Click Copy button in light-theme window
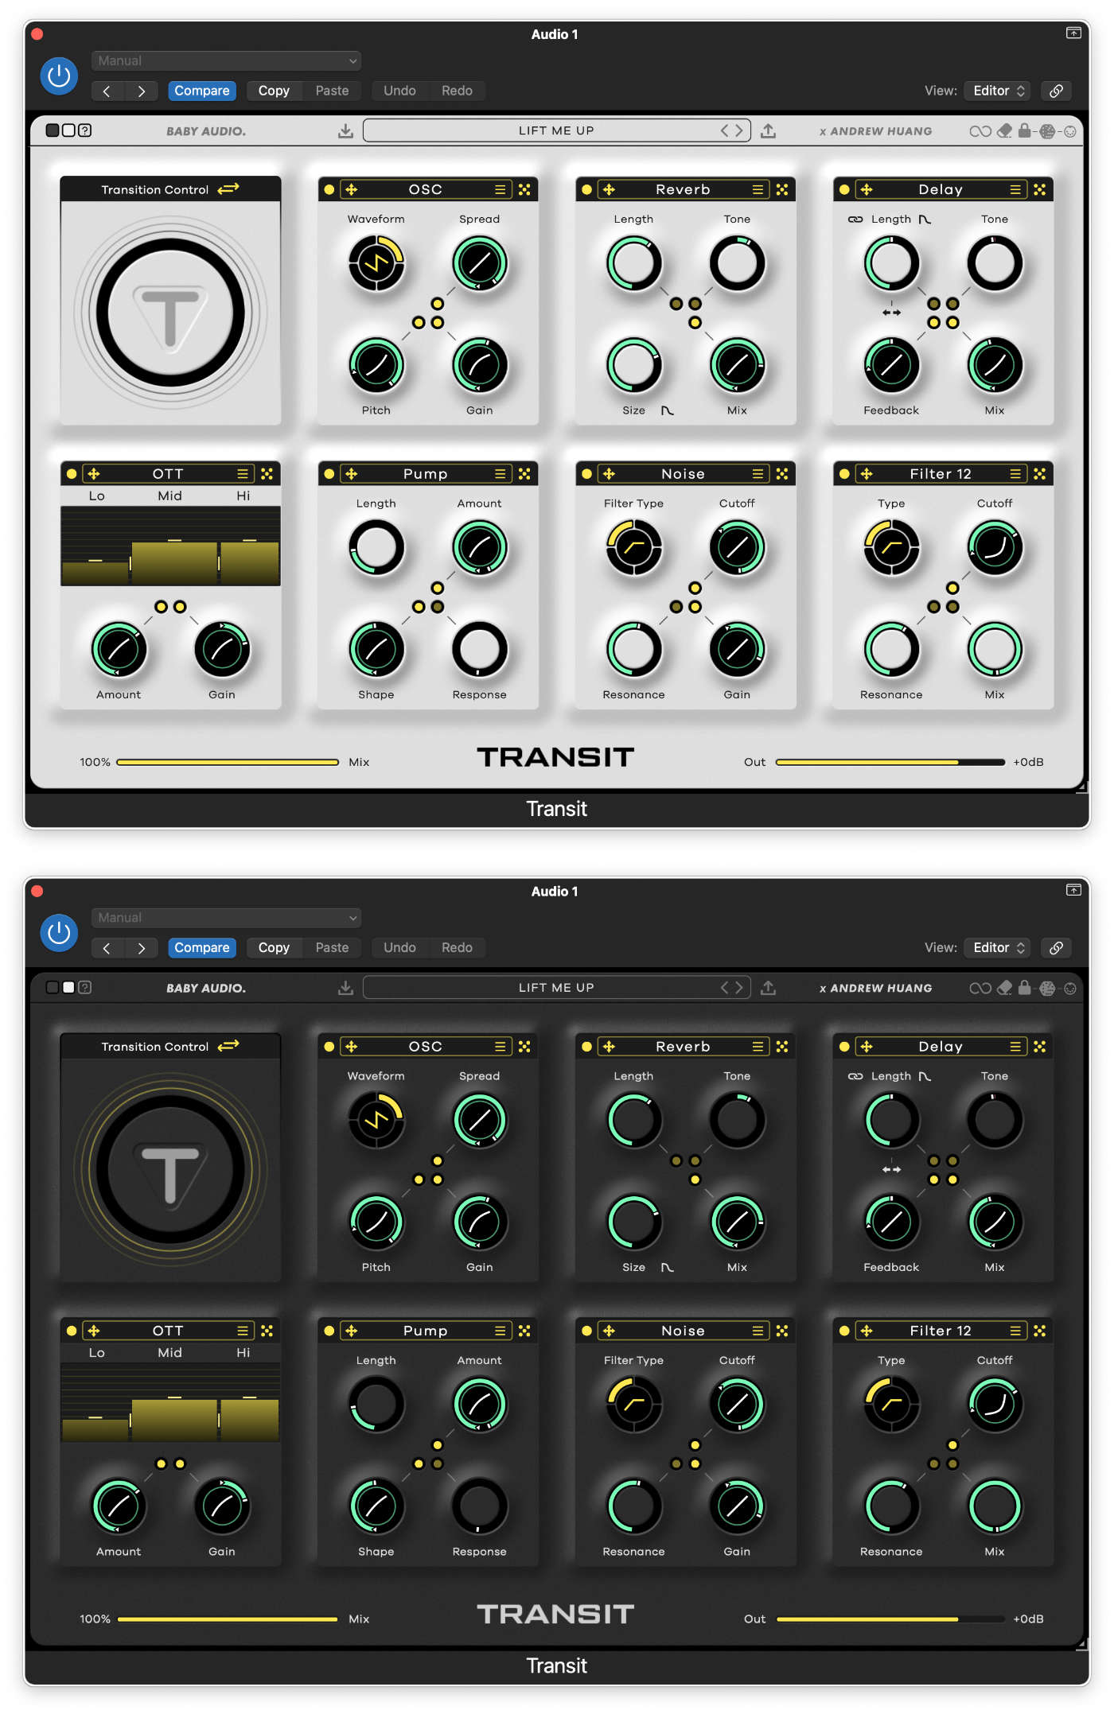Viewport: 1114px width, 1714px height. (274, 91)
